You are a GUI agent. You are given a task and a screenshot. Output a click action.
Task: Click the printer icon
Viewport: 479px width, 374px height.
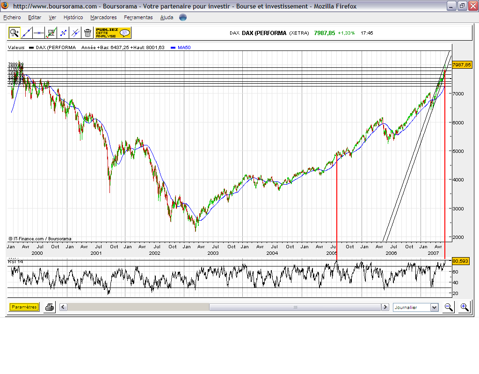pos(50,307)
